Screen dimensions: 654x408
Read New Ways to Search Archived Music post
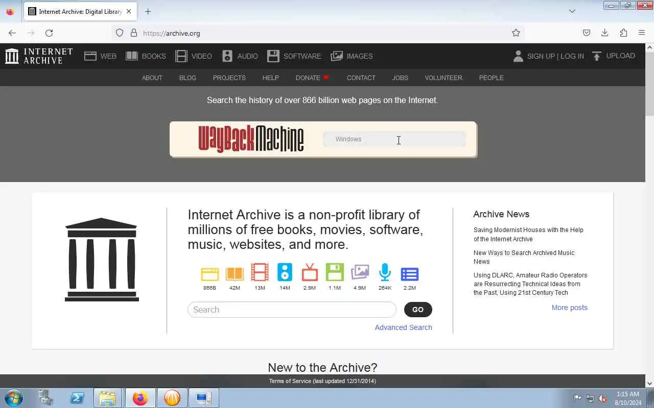coord(524,257)
